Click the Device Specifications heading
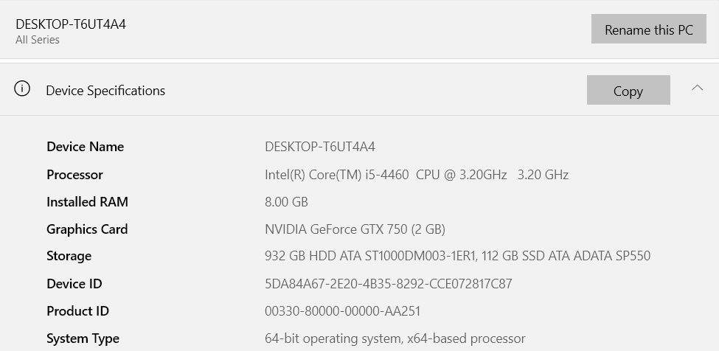 [x=105, y=91]
